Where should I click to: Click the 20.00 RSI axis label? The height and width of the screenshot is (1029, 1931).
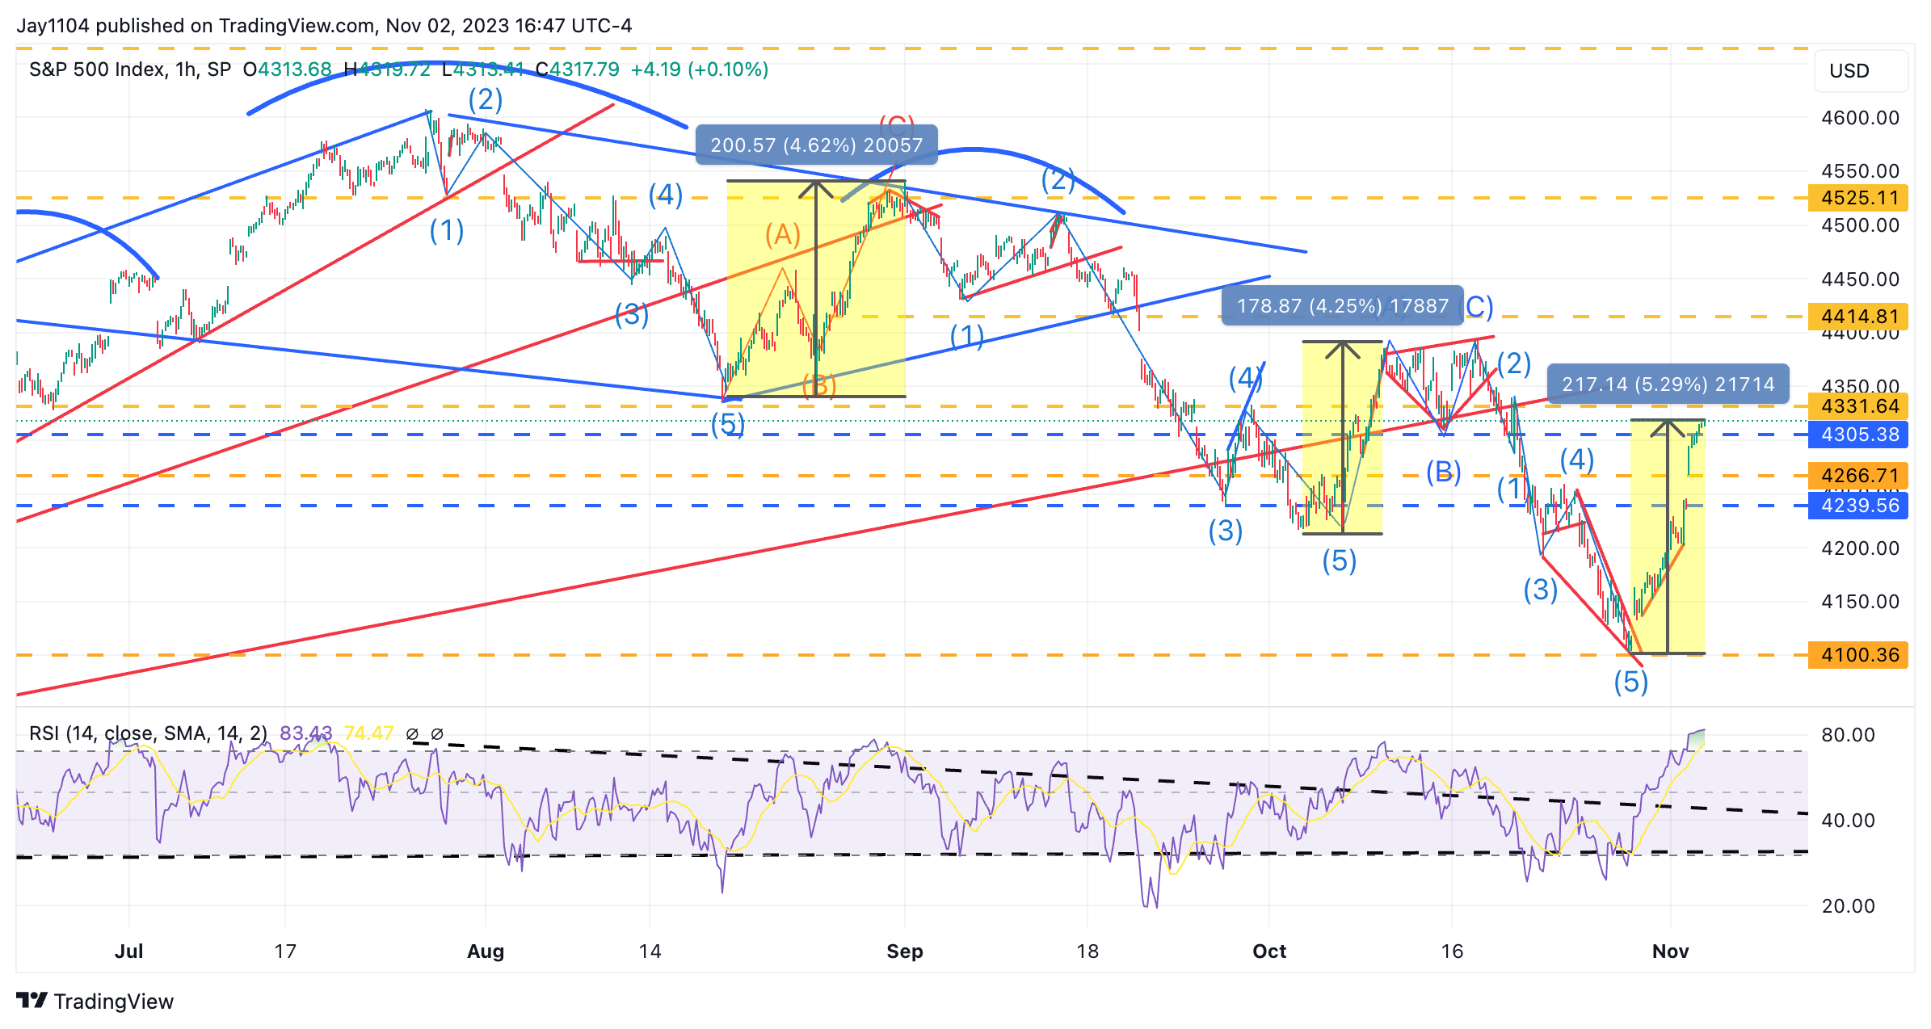(x=1848, y=906)
